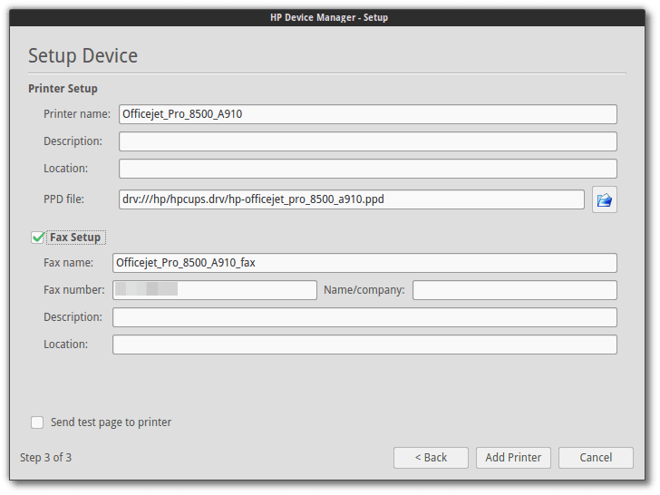Screen dimensions: 660x495
Task: Focus the Printer name field
Action: tap(368, 114)
